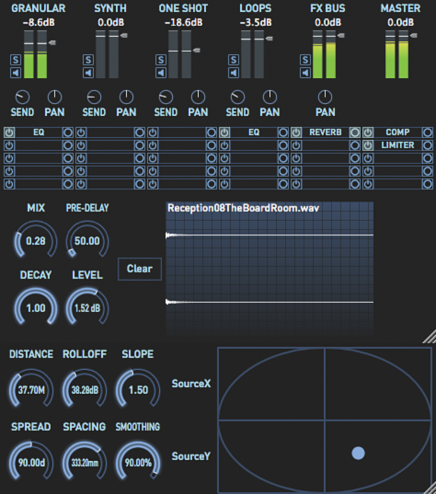This screenshot has height=494, width=436.
Task: Open the COMP insert slot
Action: [398, 132]
